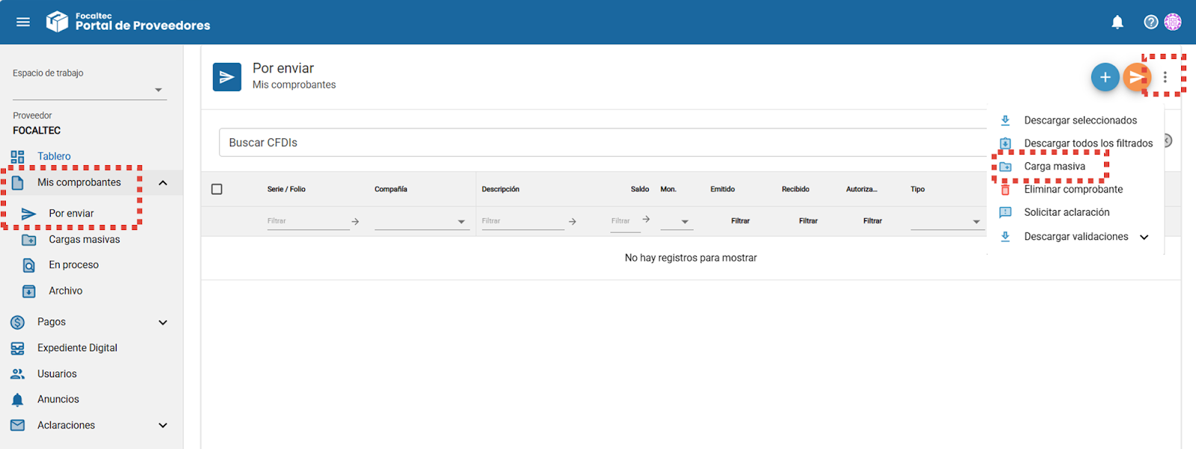Click the Mis comprobantes document icon
The width and height of the screenshot is (1196, 449).
point(17,182)
